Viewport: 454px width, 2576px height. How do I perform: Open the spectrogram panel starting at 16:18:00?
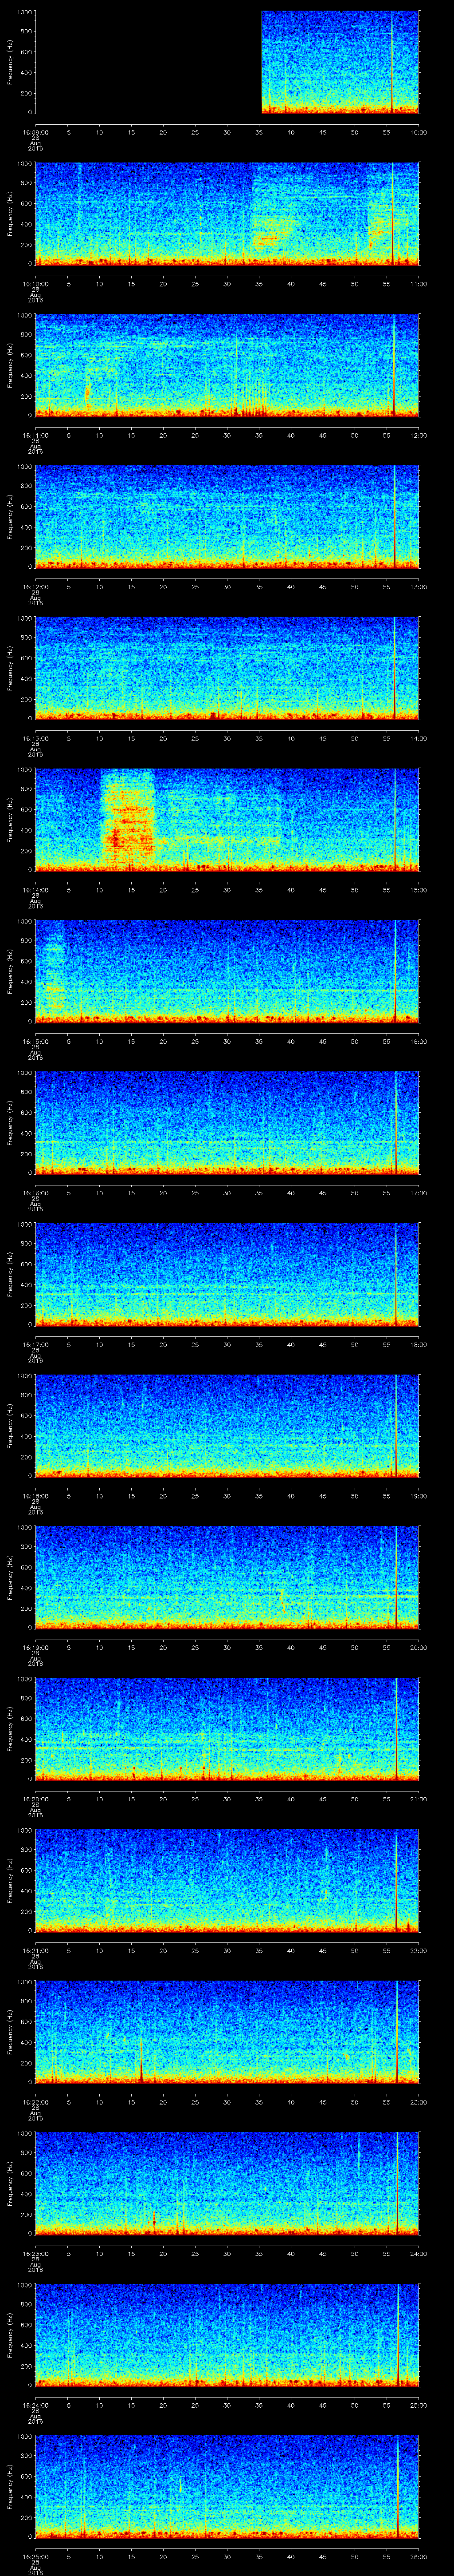tap(227, 1426)
